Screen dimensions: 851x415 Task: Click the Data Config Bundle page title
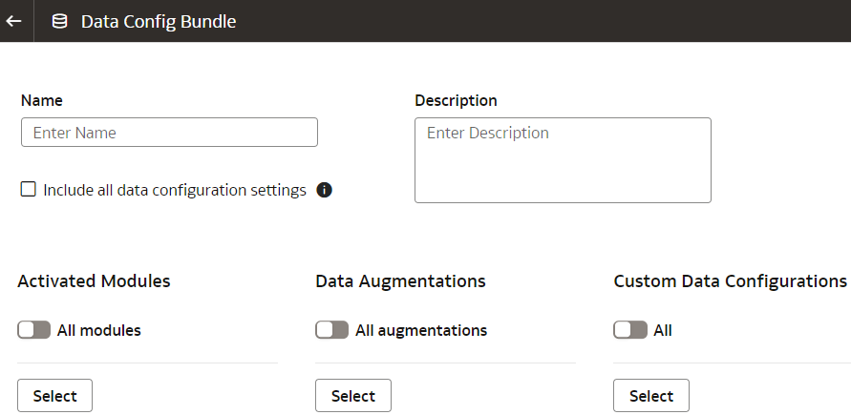point(159,21)
